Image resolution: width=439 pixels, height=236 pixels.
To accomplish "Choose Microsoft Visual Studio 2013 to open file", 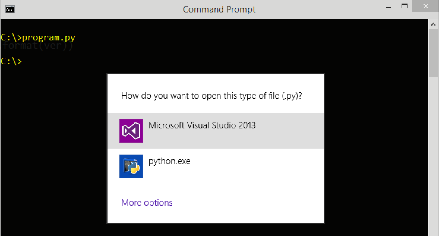I will pos(202,125).
